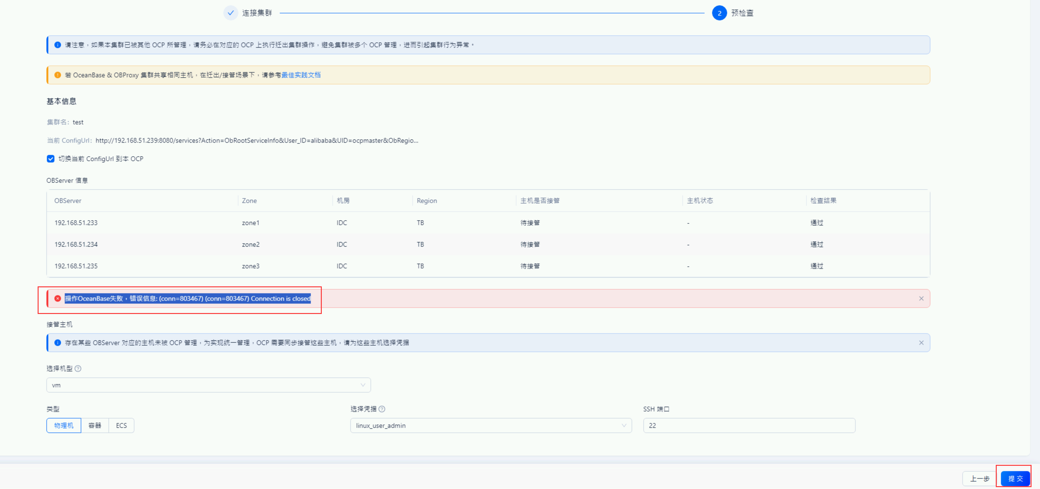Click 检查结果 column header
Image resolution: width=1040 pixels, height=489 pixels.
[823, 200]
